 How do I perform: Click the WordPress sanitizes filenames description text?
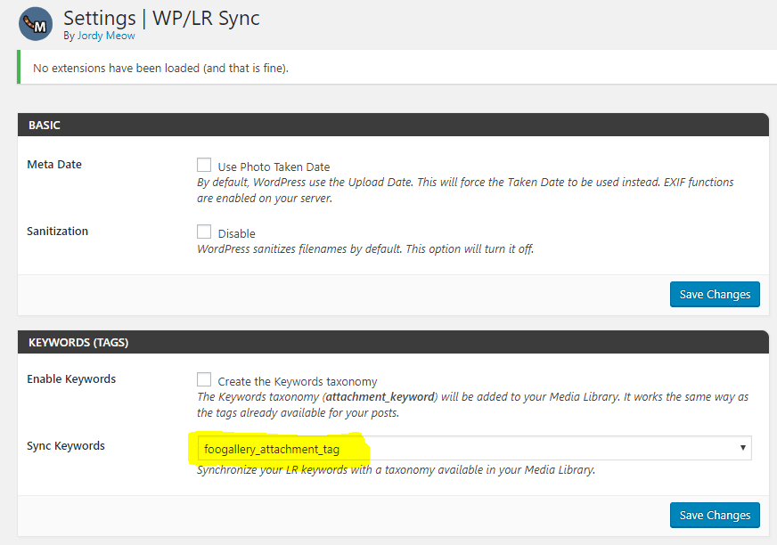point(365,248)
